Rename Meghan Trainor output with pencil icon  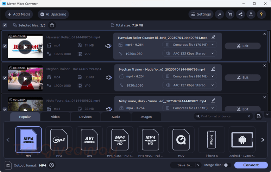tap(213, 69)
